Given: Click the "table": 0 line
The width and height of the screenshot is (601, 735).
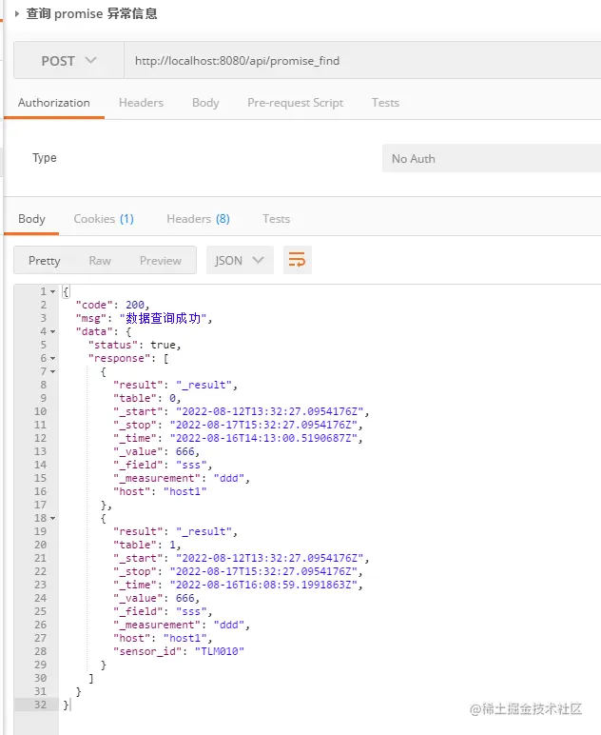Looking at the screenshot, I should pyautogui.click(x=147, y=398).
